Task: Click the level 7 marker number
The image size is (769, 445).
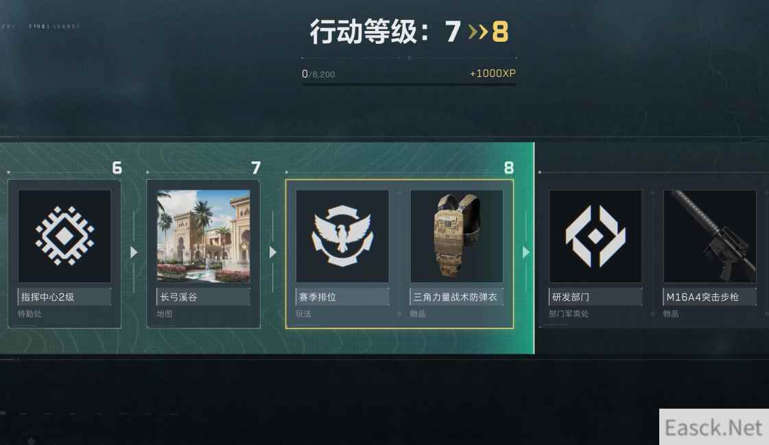Action: (255, 167)
